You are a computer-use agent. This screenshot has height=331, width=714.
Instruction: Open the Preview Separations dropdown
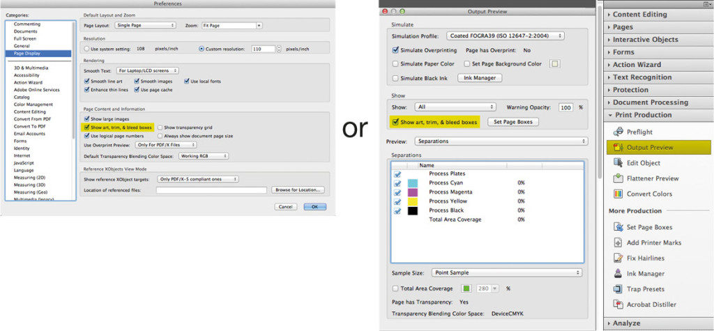click(501, 141)
